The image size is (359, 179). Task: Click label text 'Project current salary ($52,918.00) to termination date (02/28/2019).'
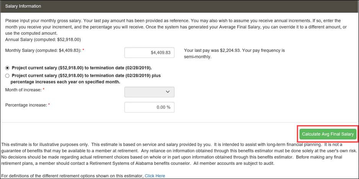[x=82, y=68]
